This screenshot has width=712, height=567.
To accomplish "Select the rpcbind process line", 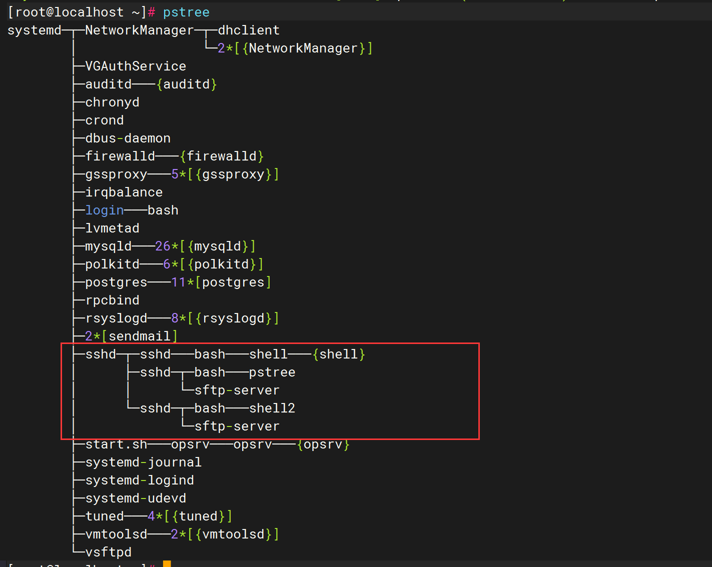I will click(x=112, y=300).
